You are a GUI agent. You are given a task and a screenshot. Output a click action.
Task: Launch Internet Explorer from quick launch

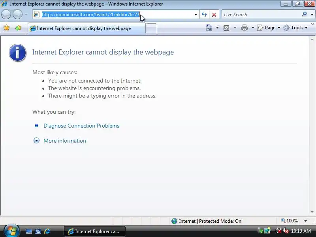pyautogui.click(x=47, y=231)
